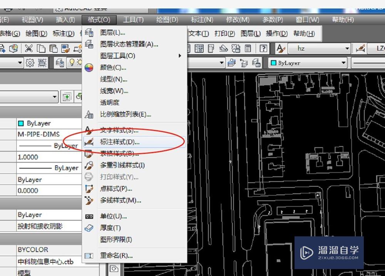This screenshot has width=385, height=276.
Task: Toggle the layer freeze sun icon
Action: (x=80, y=62)
